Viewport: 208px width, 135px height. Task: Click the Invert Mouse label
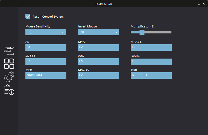pos(87,26)
